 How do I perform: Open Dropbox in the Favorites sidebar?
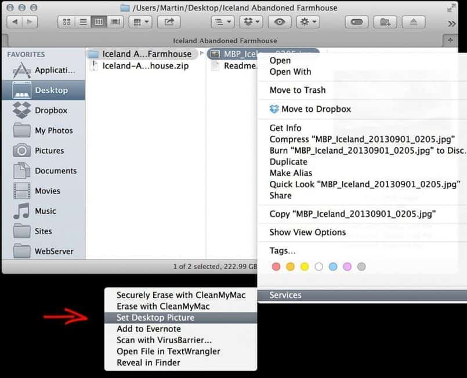(51, 110)
